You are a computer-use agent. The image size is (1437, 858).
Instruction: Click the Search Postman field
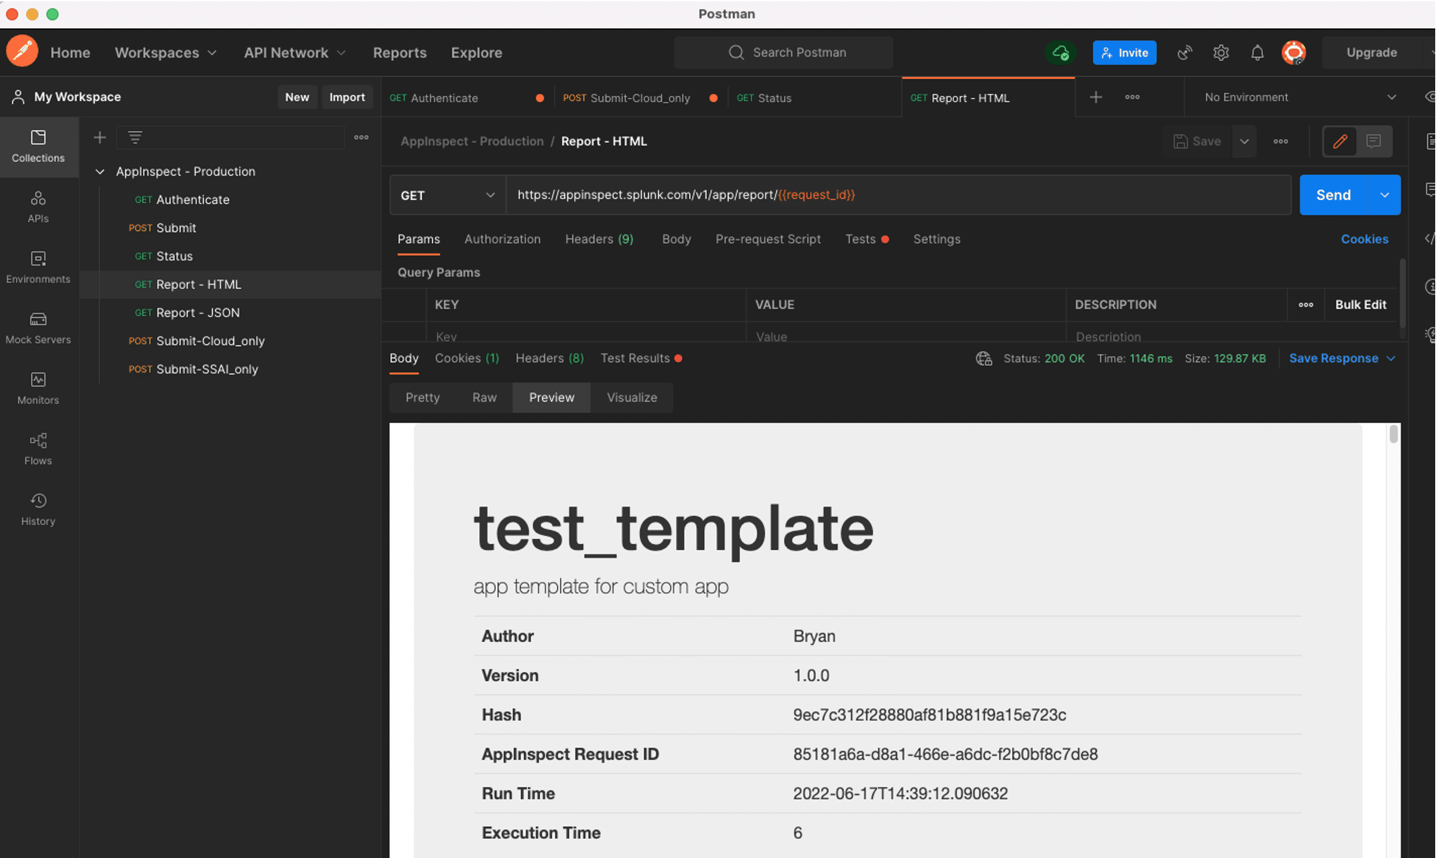click(x=784, y=53)
